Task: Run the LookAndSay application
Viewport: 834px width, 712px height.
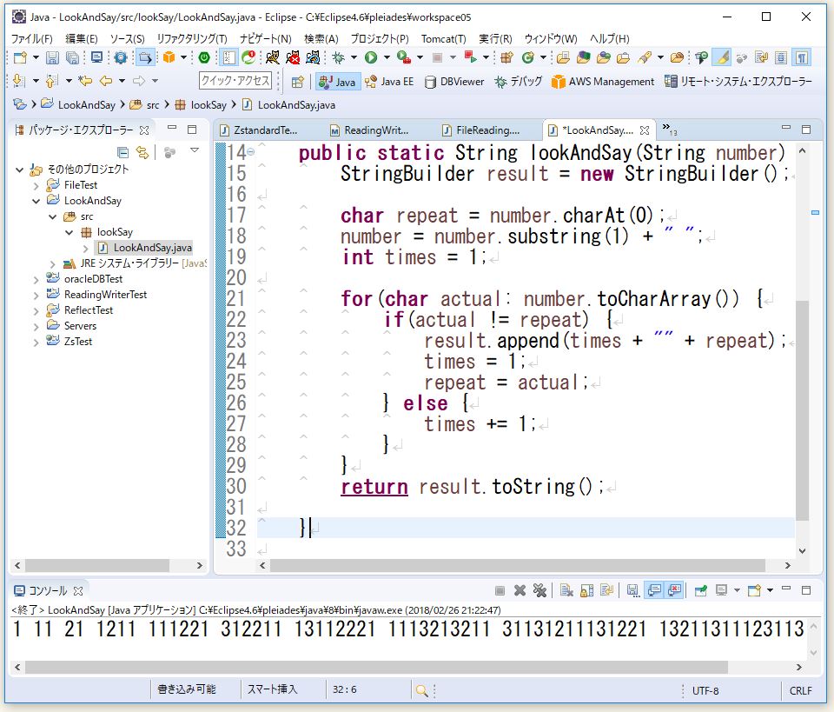Action: point(370,57)
